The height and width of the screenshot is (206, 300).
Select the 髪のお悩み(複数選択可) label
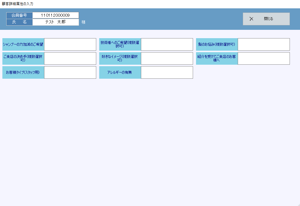(x=217, y=44)
